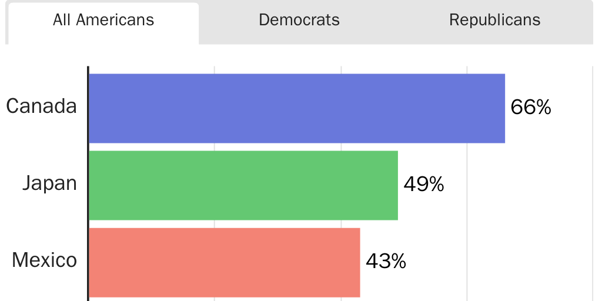Click the black vertical axis line

point(88,176)
